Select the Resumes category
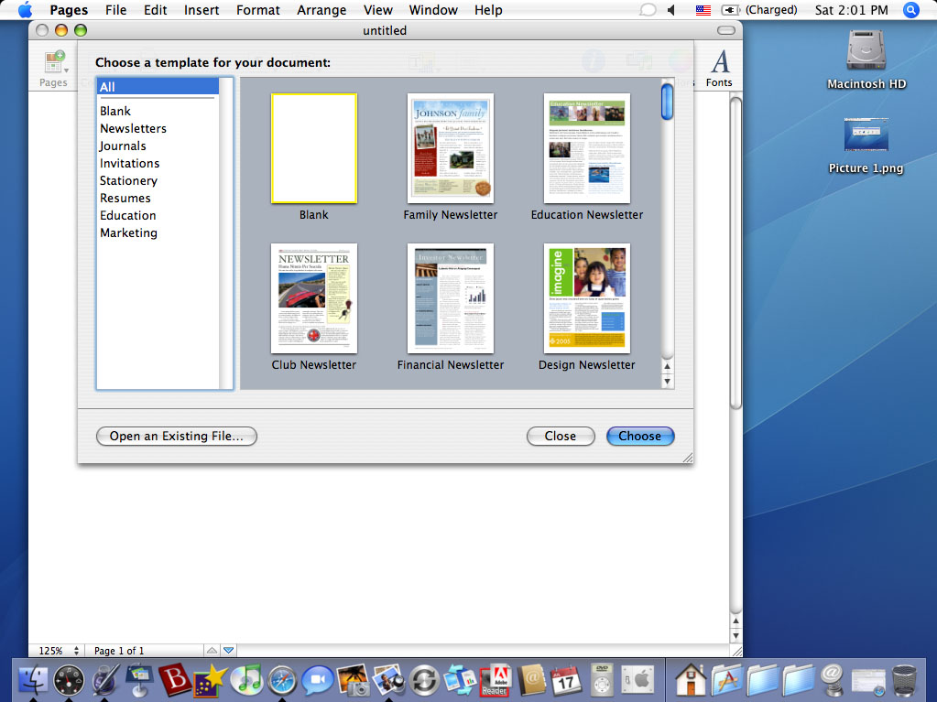Viewport: 937px width, 702px height. tap(125, 198)
